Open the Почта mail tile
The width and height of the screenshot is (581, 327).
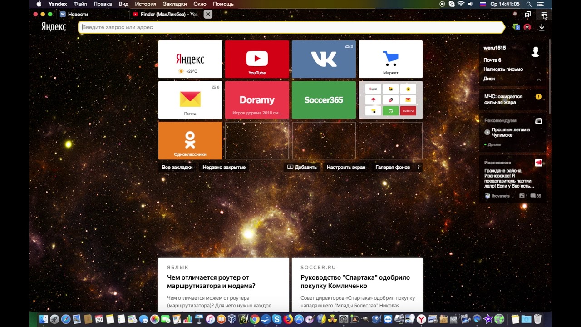pyautogui.click(x=190, y=100)
